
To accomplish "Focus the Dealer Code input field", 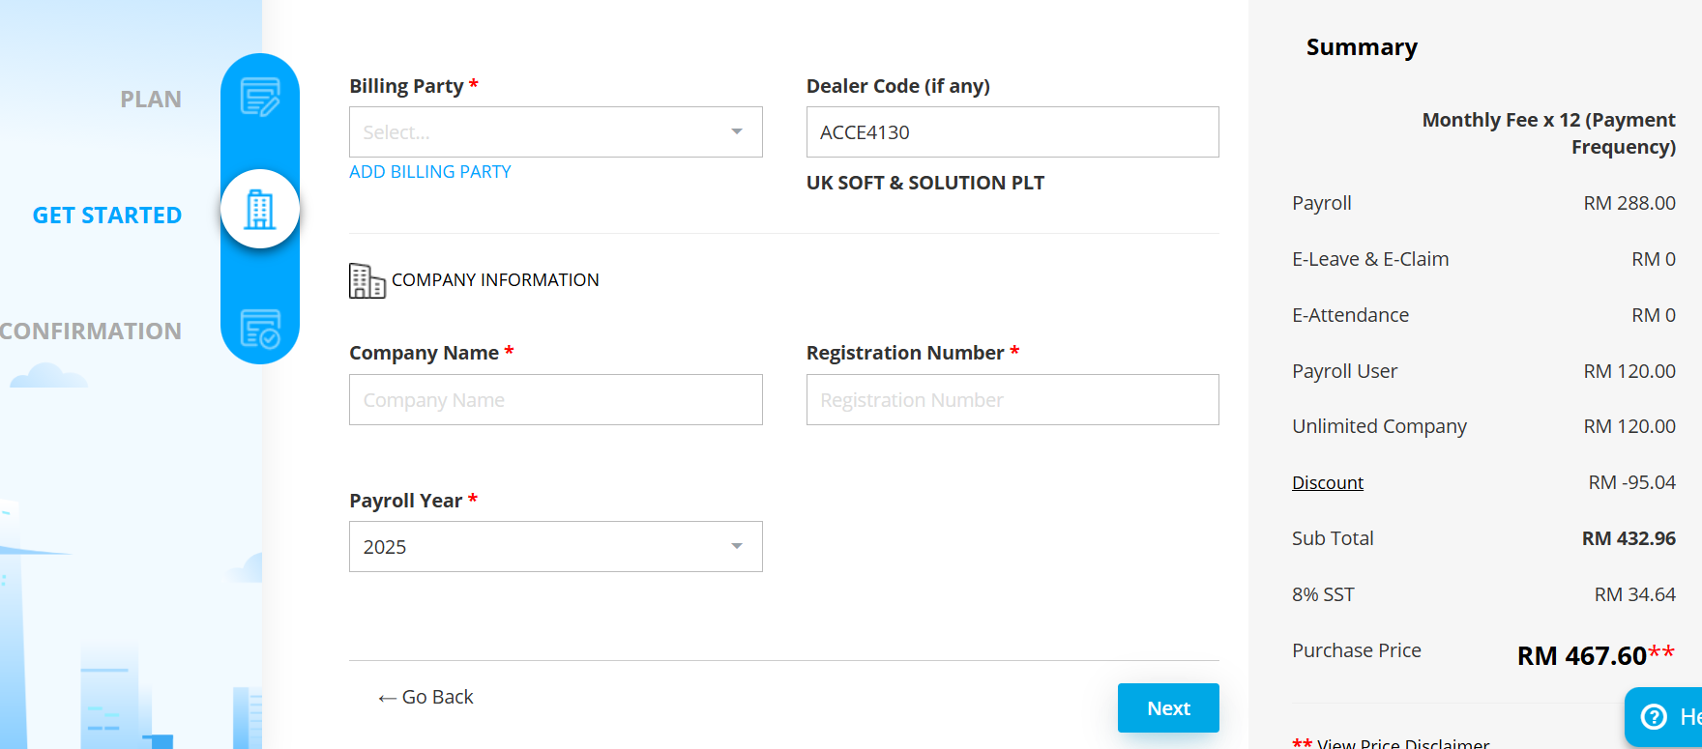I will (x=1012, y=132).
